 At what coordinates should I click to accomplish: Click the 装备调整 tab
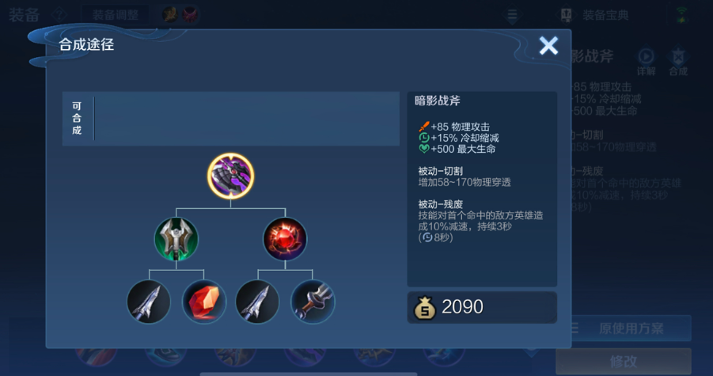pyautogui.click(x=115, y=15)
